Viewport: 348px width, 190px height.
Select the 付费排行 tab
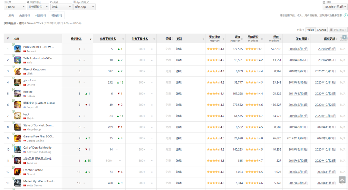41,15
